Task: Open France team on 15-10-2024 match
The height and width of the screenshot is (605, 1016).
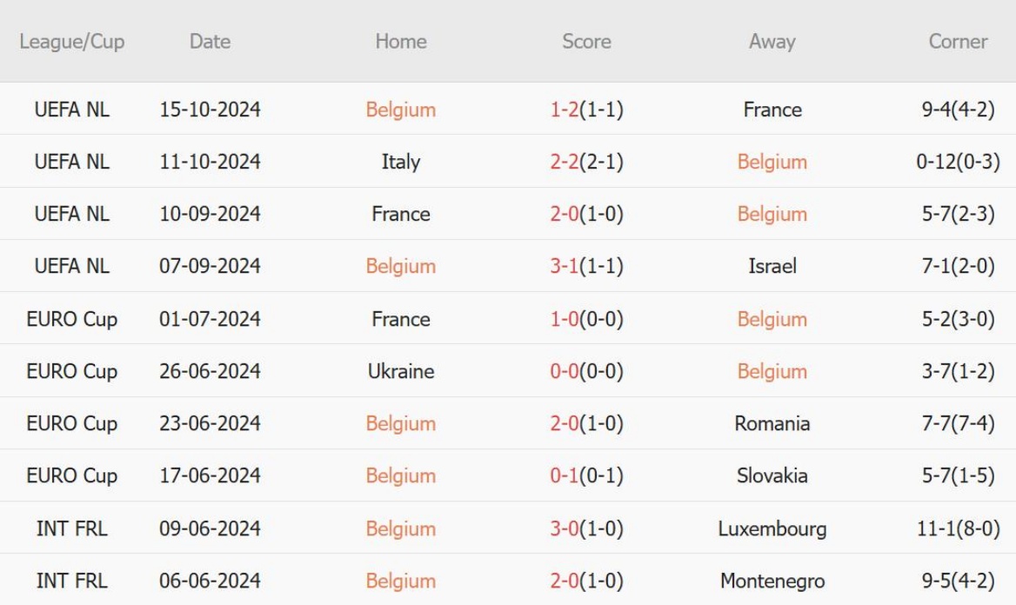Action: pyautogui.click(x=772, y=110)
